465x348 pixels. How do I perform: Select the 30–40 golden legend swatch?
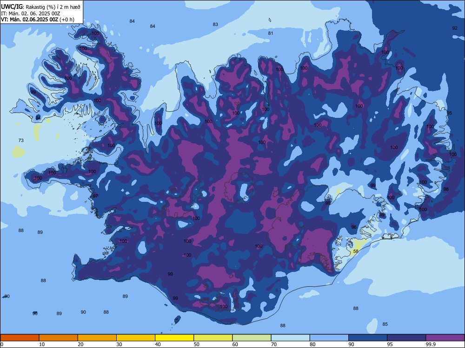pyautogui.click(x=136, y=338)
